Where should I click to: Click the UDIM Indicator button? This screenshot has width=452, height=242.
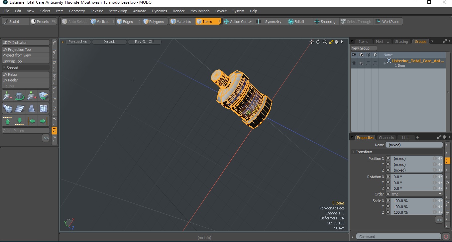tap(26, 43)
